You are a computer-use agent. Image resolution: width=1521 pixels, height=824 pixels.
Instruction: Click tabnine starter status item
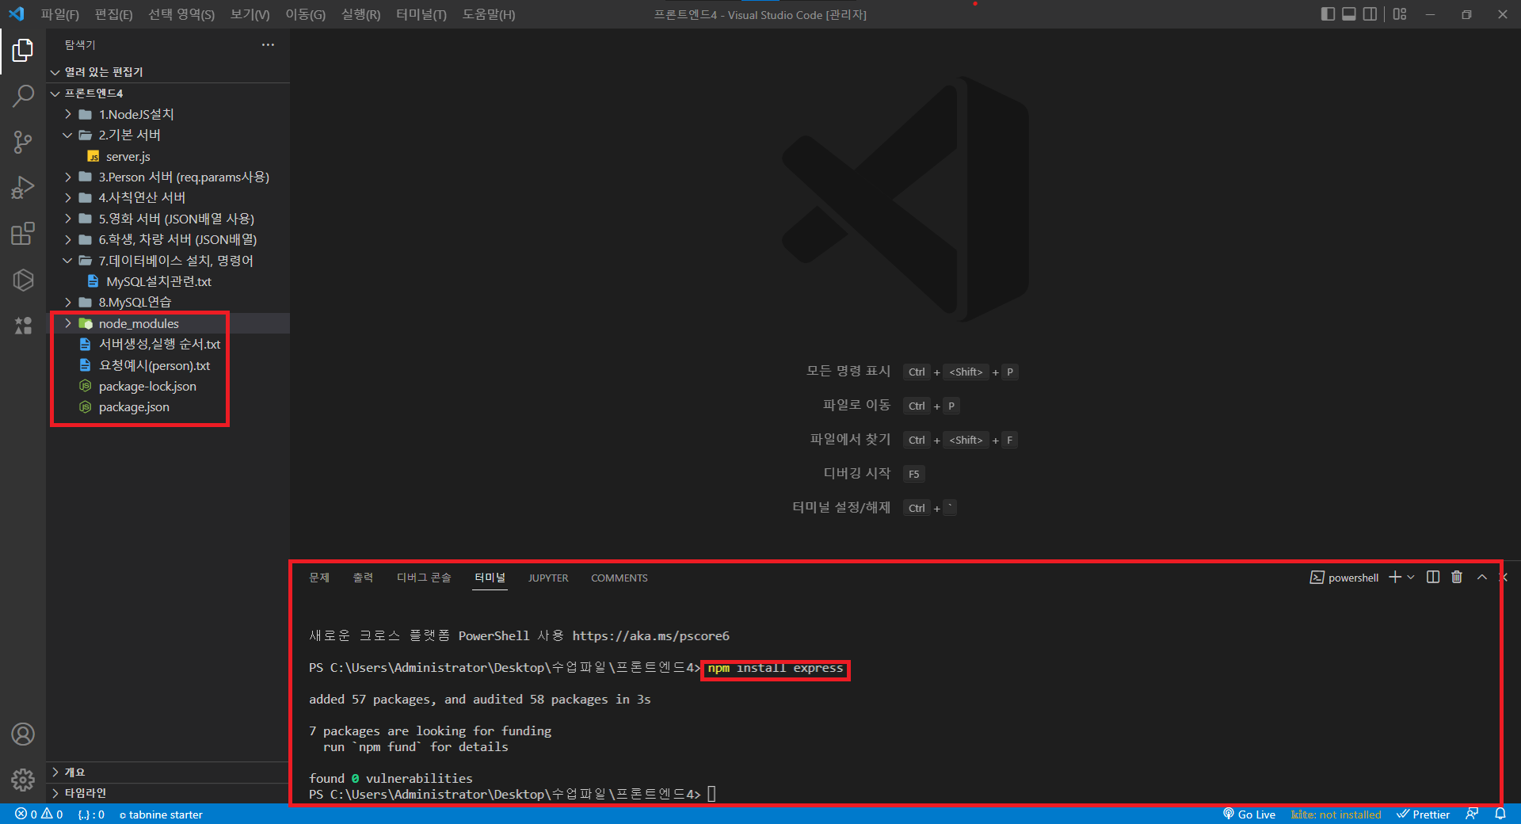click(161, 814)
